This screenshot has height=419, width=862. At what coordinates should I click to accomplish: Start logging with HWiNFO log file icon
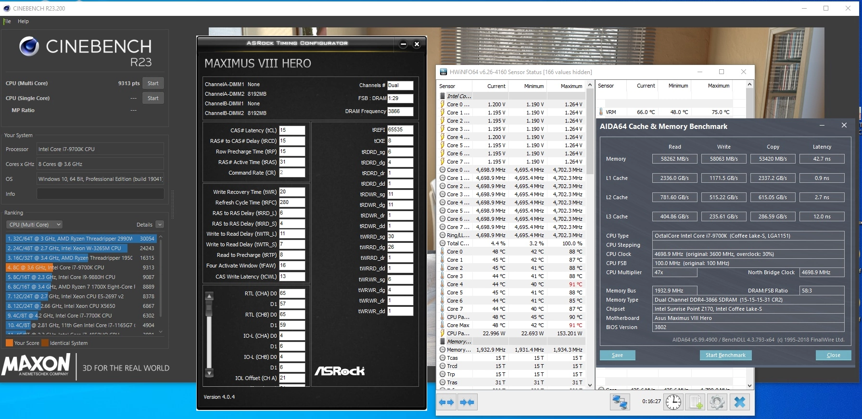pyautogui.click(x=696, y=402)
